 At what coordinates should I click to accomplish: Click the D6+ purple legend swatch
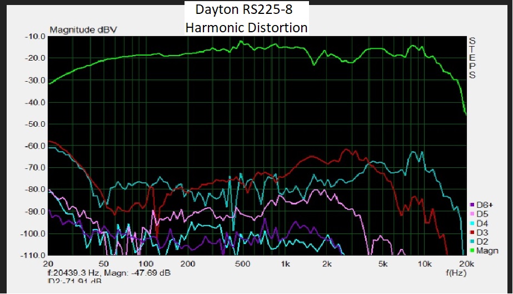[472, 205]
